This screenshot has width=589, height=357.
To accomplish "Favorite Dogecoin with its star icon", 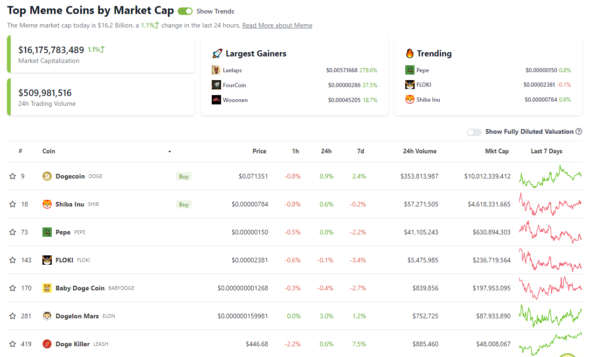I will 13,176.
